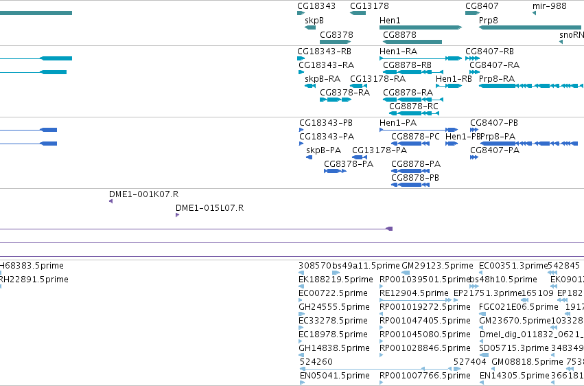Viewport: 584px width, 386px height.
Task: Click the CG8407 gene label
Action: coord(482,6)
